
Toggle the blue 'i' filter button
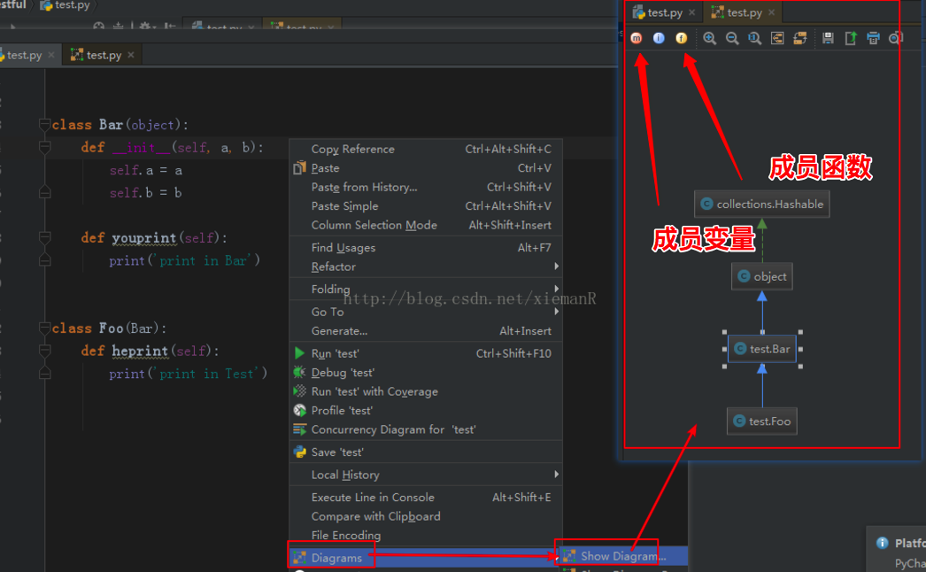pyautogui.click(x=659, y=38)
